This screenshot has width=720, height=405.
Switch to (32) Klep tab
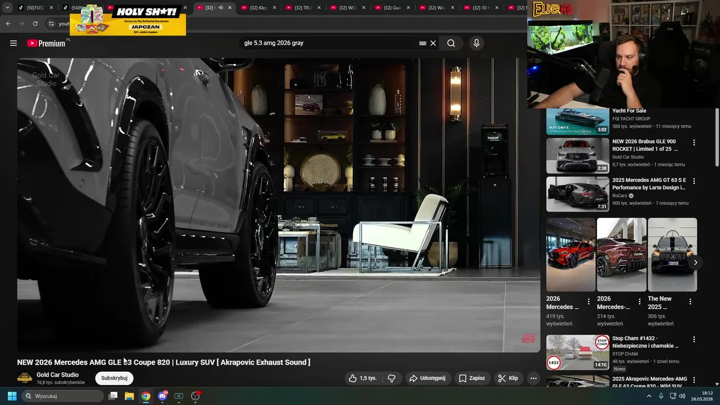pos(258,8)
